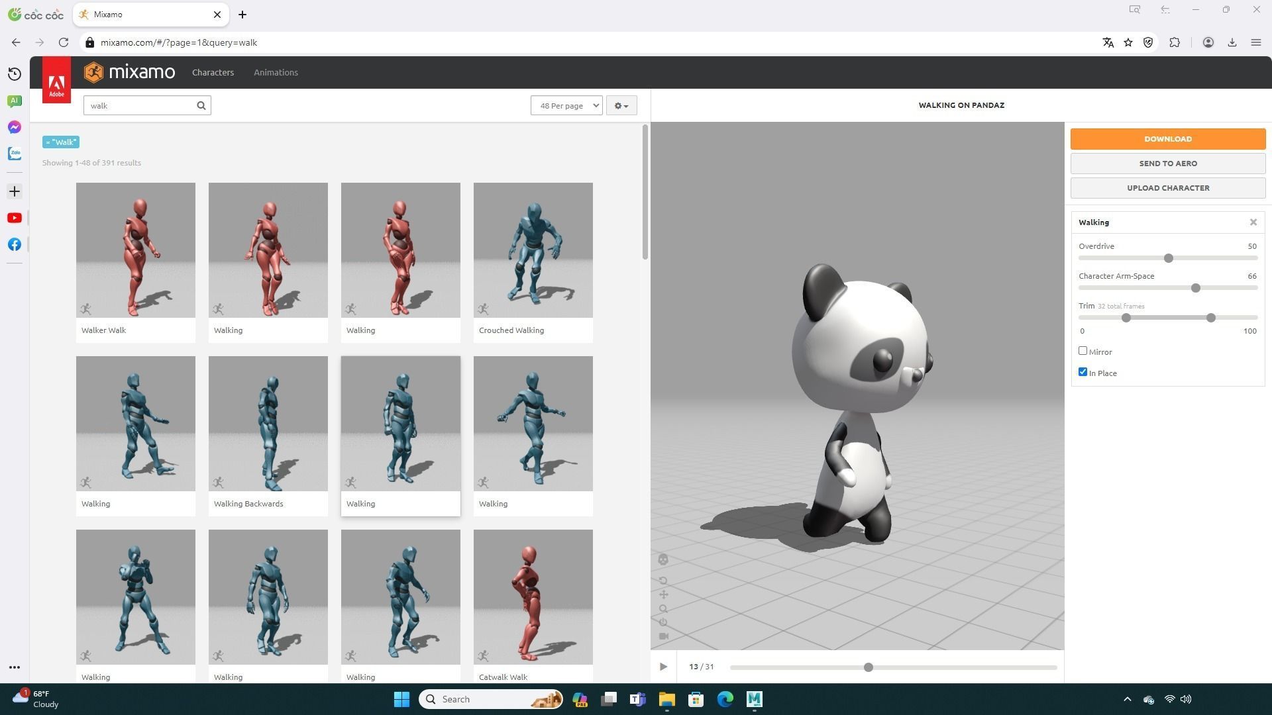Open Microsoft Edge from the taskbar
Screen dimensions: 1272x715
725,699
